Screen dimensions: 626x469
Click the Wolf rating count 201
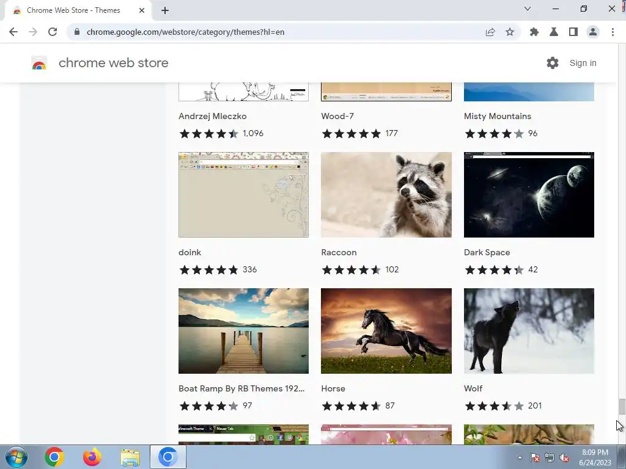click(534, 405)
